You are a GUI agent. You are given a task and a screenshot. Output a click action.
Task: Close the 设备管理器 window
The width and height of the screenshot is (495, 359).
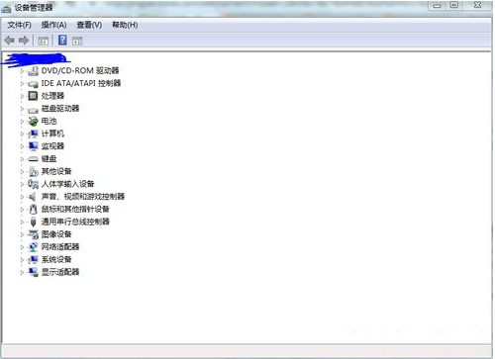477,5
